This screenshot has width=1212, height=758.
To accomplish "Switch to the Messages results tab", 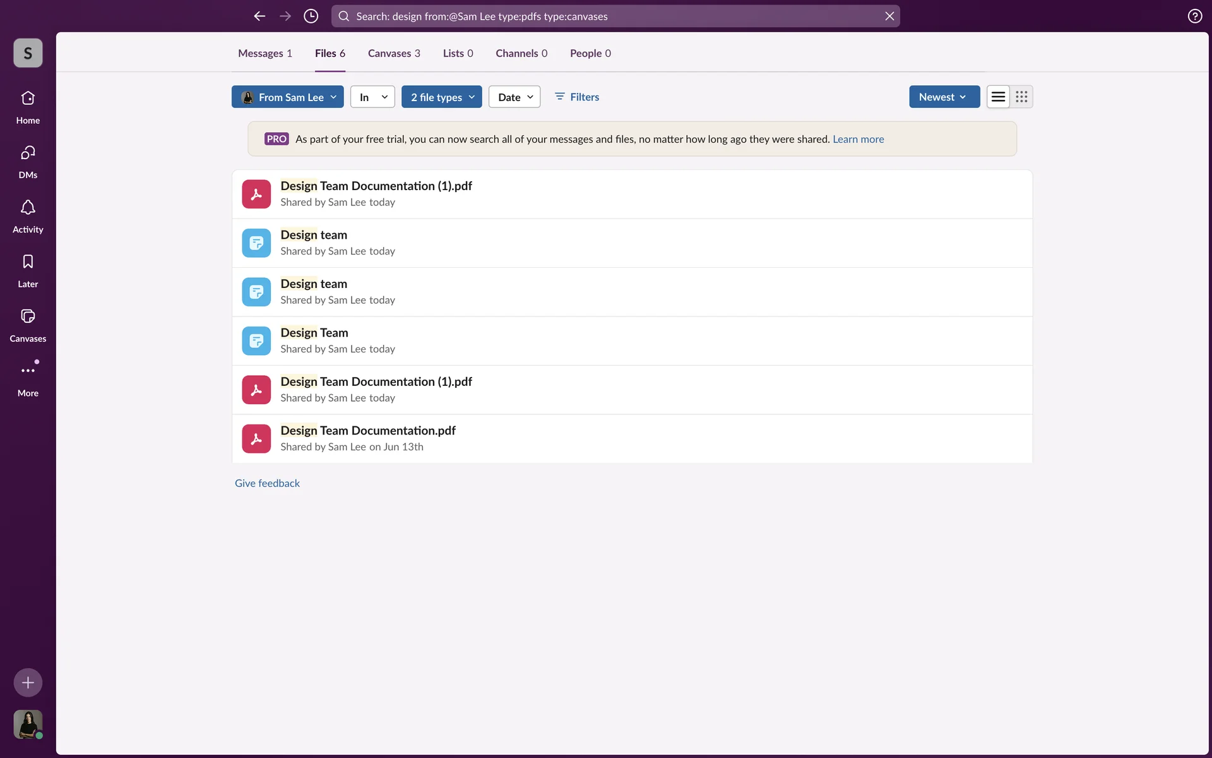I will pyautogui.click(x=264, y=53).
